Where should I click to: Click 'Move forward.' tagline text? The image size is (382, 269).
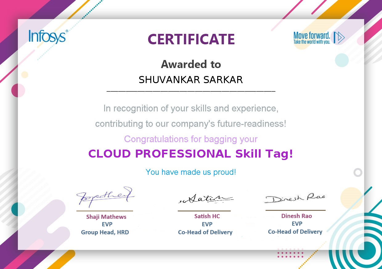(311, 35)
